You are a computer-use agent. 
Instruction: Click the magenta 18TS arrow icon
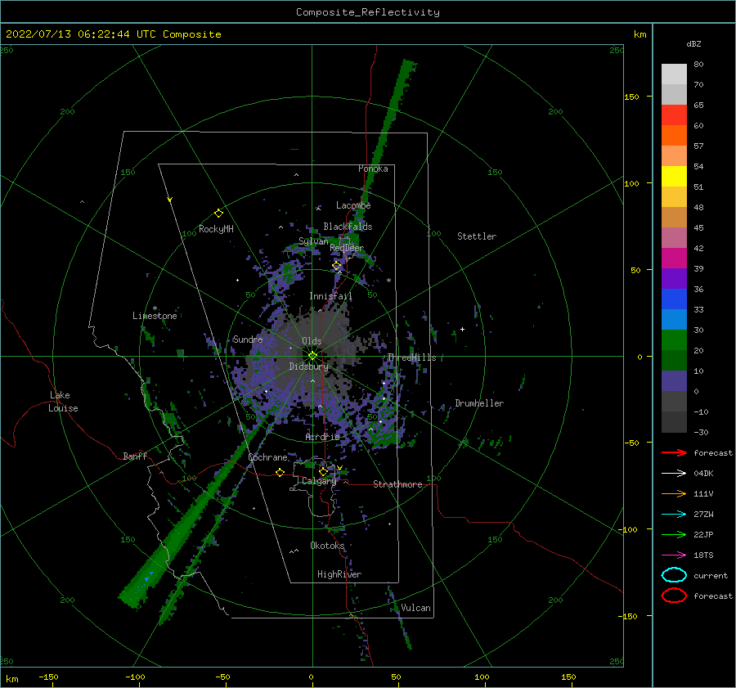pos(674,555)
